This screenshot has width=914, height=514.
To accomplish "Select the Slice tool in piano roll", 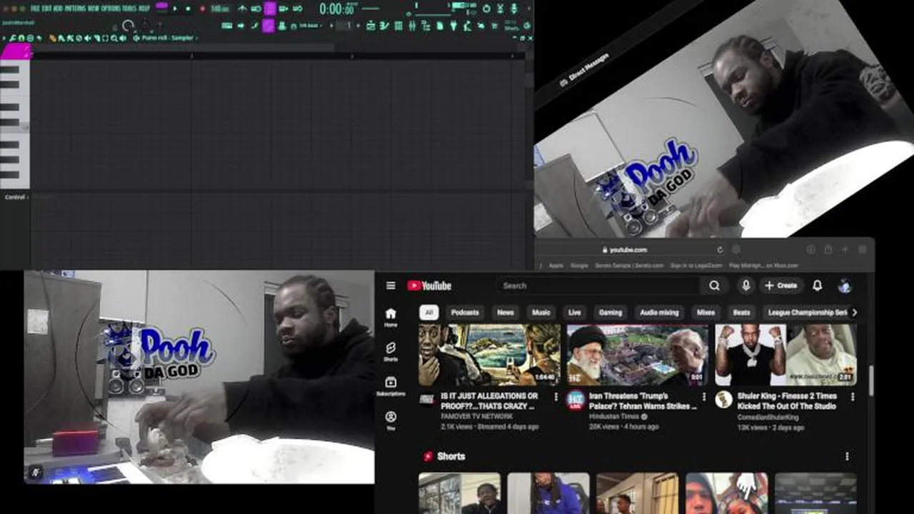I will (96, 38).
